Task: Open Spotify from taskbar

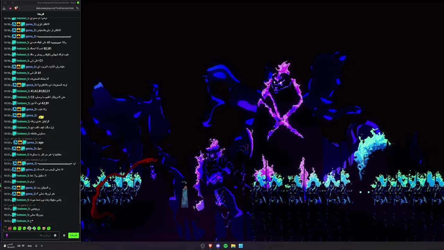Action: pyautogui.click(x=225, y=246)
